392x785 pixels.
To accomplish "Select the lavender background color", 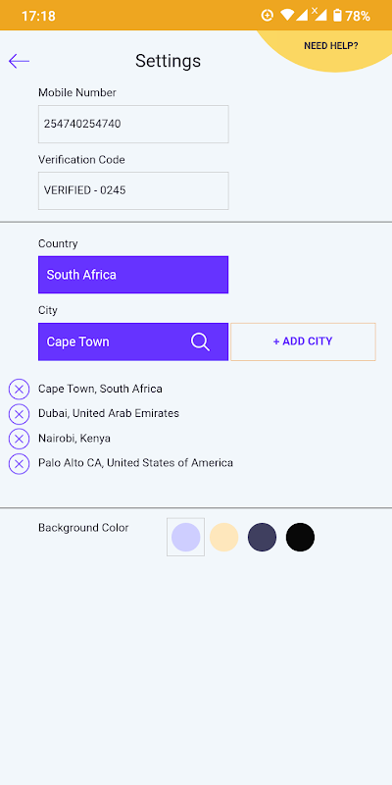I will (x=185, y=537).
